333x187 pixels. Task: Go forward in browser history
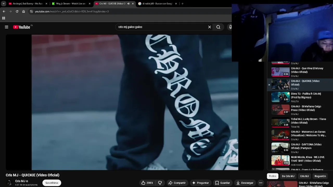click(10, 11)
